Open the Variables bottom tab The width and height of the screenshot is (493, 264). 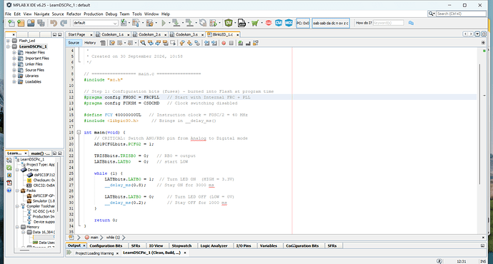pos(268,245)
